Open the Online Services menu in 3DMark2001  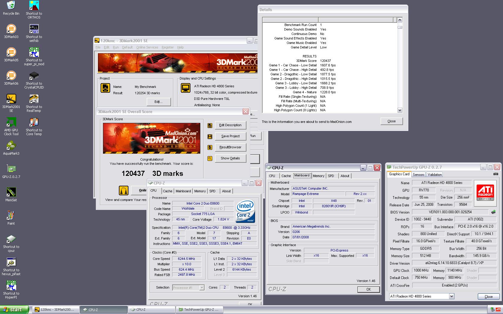[147, 47]
